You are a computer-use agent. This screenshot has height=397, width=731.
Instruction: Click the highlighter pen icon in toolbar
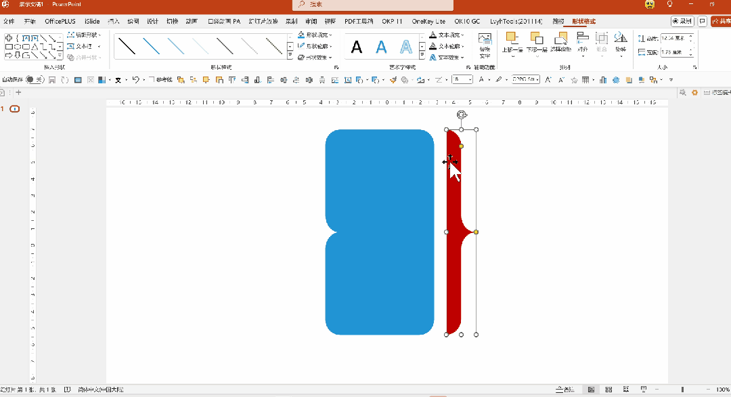pos(499,80)
